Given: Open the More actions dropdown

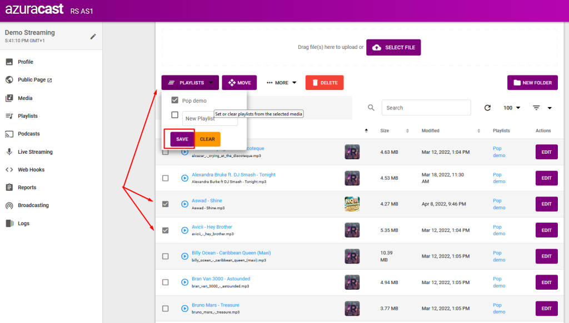Looking at the screenshot, I should (x=281, y=83).
